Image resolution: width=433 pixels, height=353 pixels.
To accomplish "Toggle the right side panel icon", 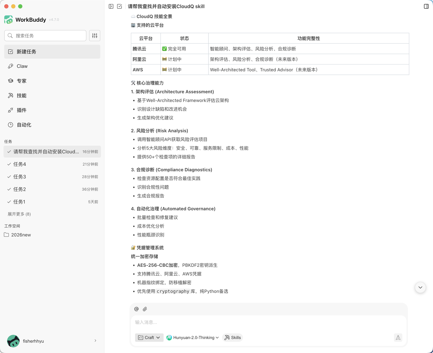I will (x=426, y=6).
